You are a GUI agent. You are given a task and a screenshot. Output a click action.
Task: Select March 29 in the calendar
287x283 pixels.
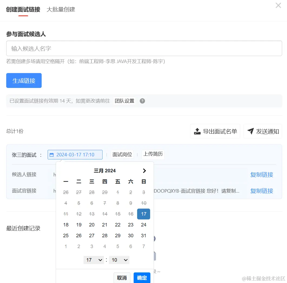[x=118, y=235]
